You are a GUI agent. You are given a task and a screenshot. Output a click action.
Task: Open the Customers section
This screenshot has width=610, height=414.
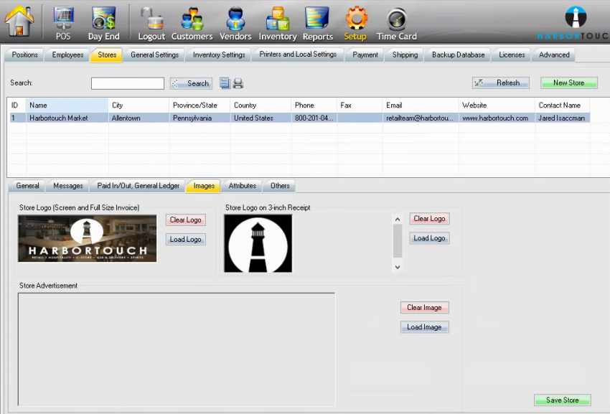tap(192, 22)
